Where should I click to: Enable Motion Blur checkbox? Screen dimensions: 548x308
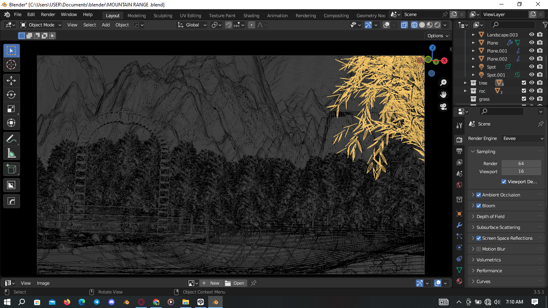point(479,249)
